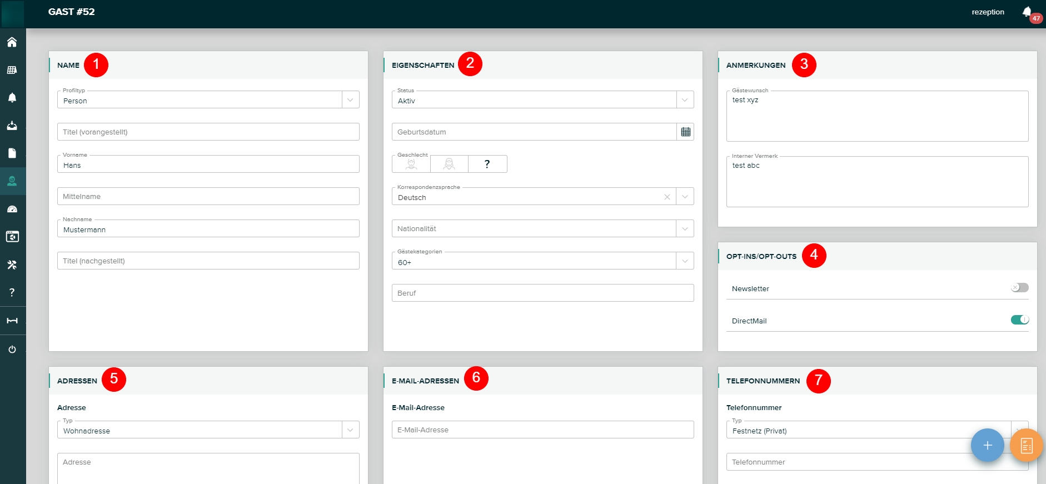Open the Nationalität dropdown

point(685,228)
